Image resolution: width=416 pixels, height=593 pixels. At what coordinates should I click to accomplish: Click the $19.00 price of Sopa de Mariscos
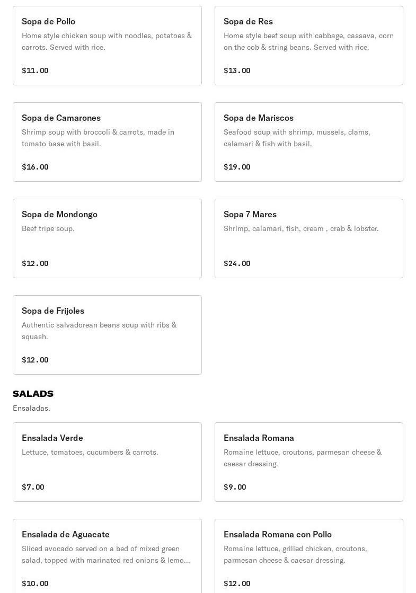point(237,167)
